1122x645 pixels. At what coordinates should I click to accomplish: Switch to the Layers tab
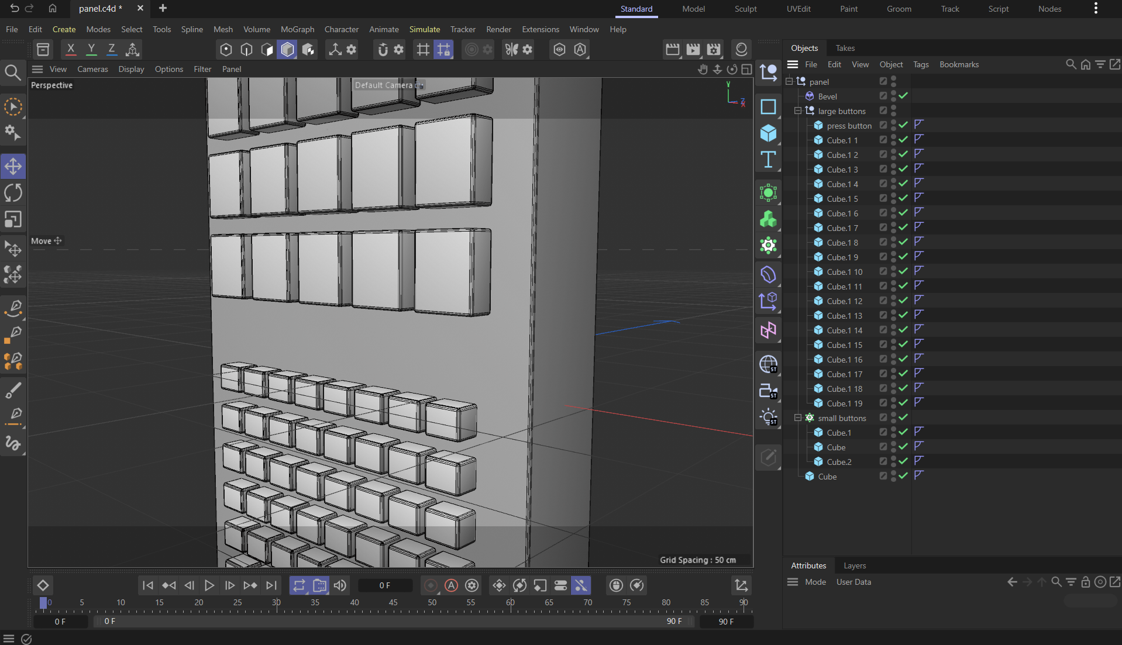click(855, 565)
